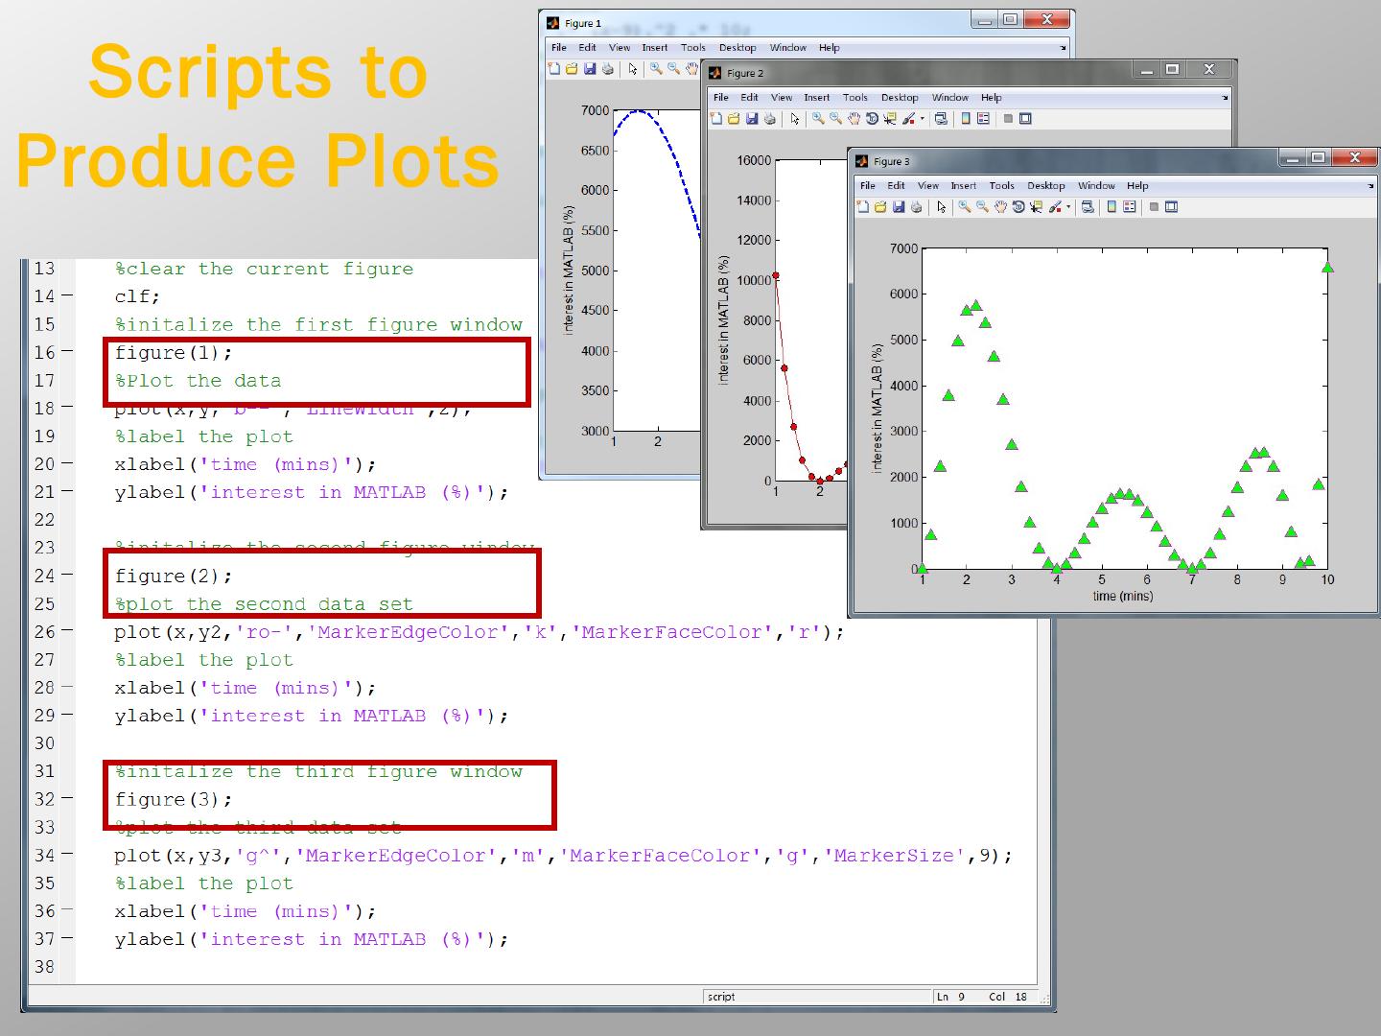Click the dock arrow in Figure 3 menu bar
The width and height of the screenshot is (1381, 1036).
pyautogui.click(x=1370, y=186)
